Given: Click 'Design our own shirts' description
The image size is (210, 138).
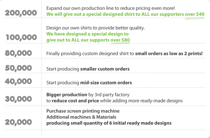Looking at the screenshot, I should [x=95, y=28].
